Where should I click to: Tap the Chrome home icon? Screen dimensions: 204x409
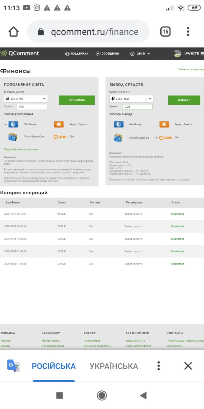pos(14,32)
